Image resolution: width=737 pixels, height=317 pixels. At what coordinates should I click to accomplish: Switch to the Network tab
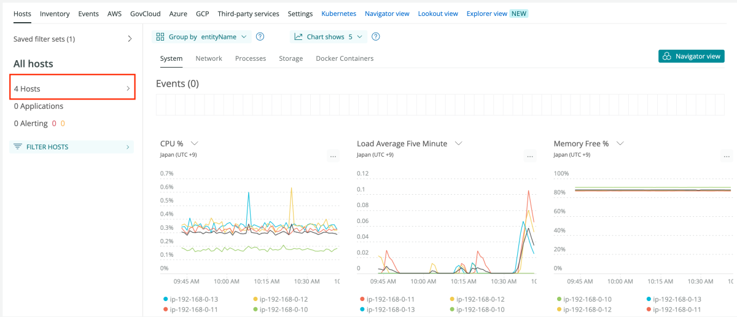[x=209, y=58]
